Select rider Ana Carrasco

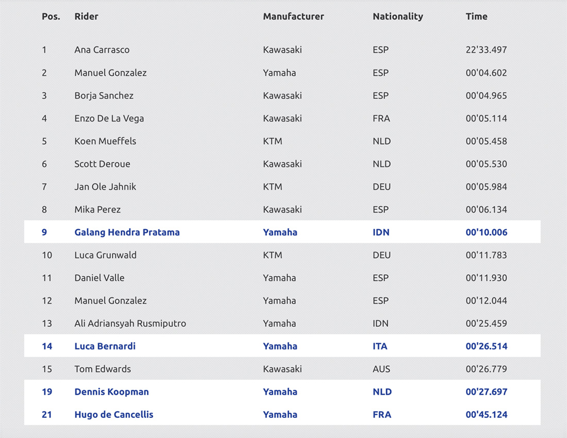[x=102, y=50]
